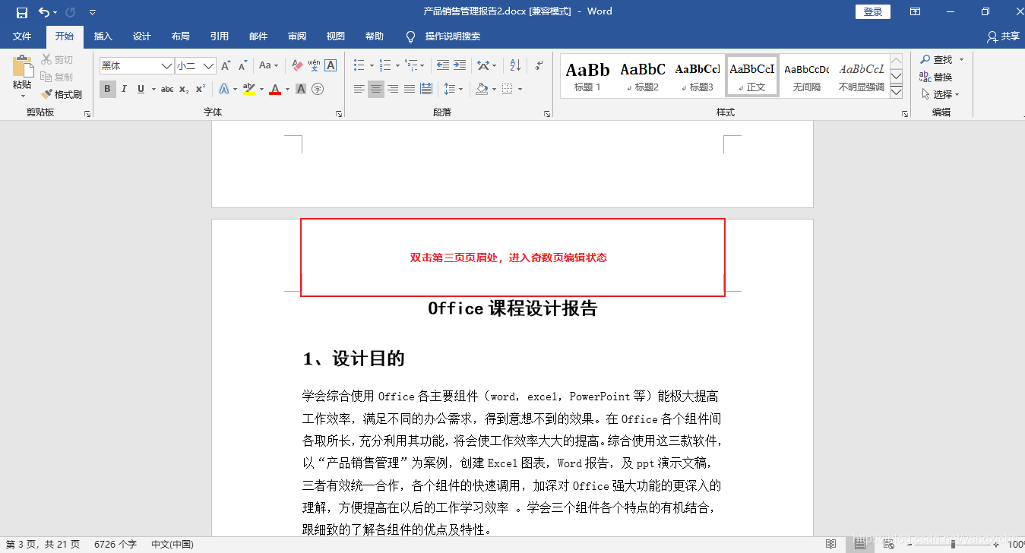The width and height of the screenshot is (1025, 553).
Task: Open the Font dialog launcher in 字体 group
Action: point(339,113)
